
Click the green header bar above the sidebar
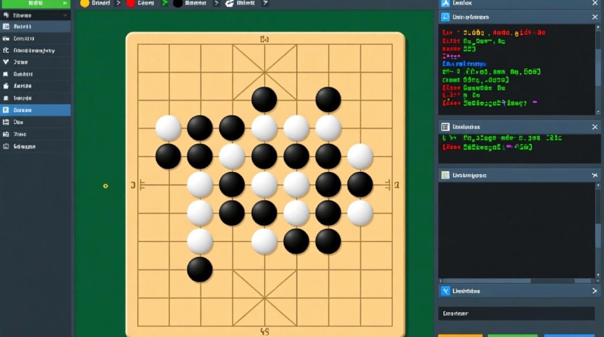coord(35,4)
